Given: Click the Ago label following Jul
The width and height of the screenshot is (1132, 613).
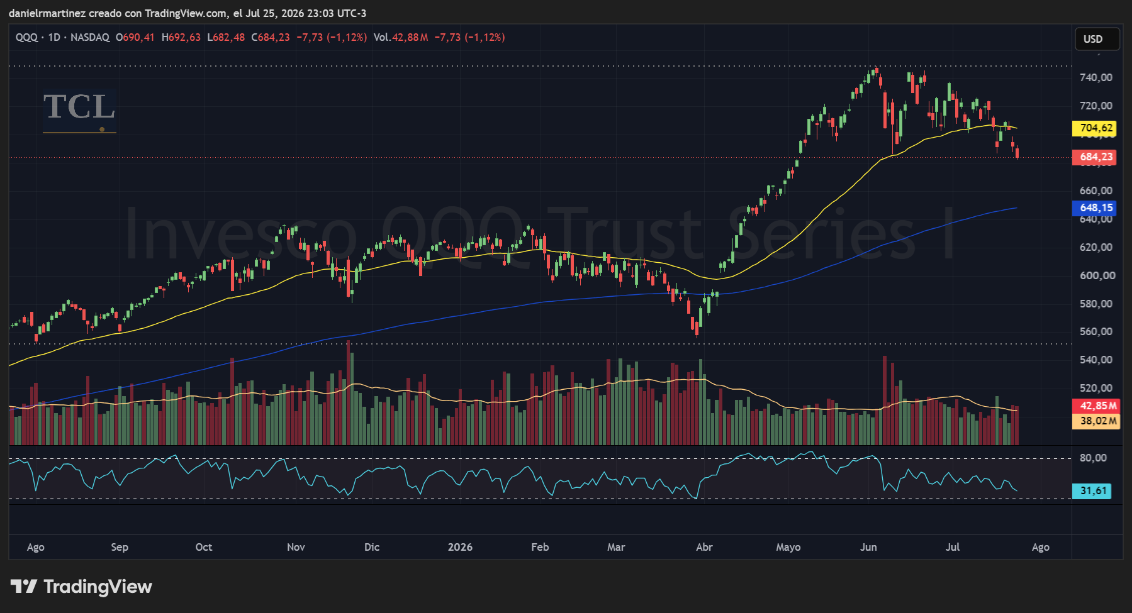Looking at the screenshot, I should point(1041,547).
